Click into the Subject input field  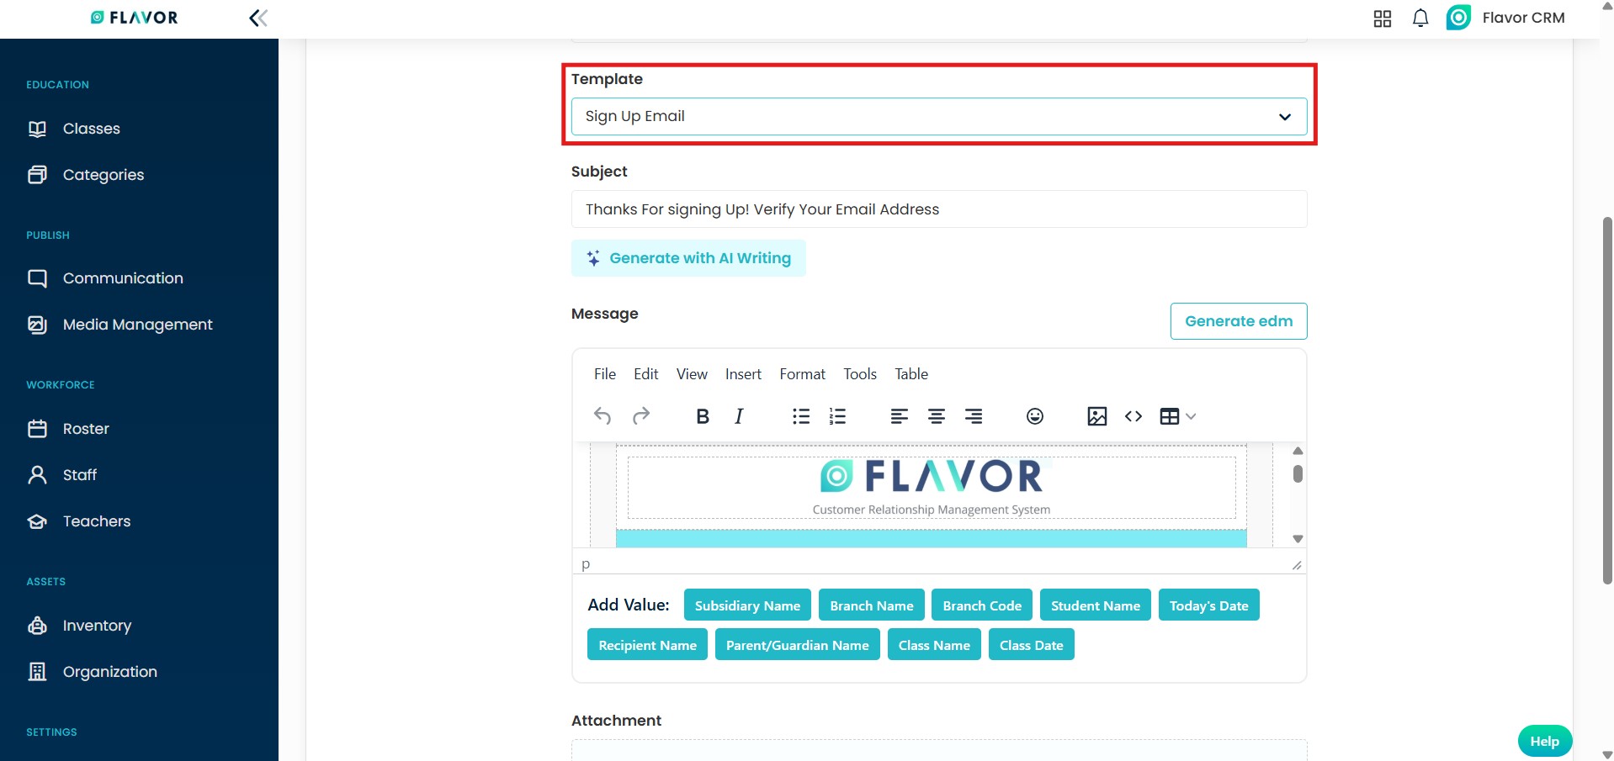[938, 209]
